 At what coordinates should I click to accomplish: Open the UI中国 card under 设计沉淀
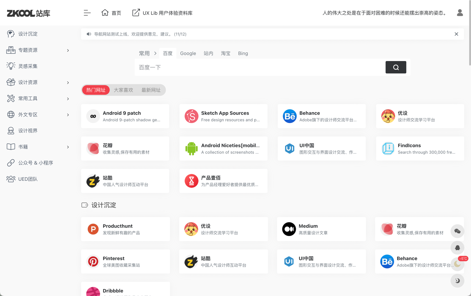(321, 262)
